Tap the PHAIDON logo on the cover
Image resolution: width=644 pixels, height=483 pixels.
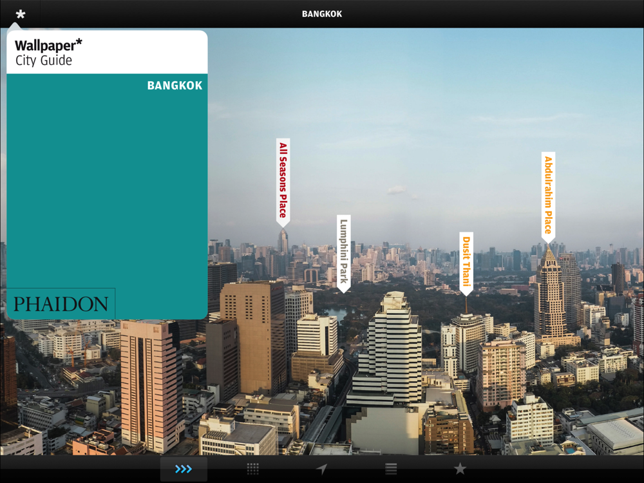(x=61, y=304)
